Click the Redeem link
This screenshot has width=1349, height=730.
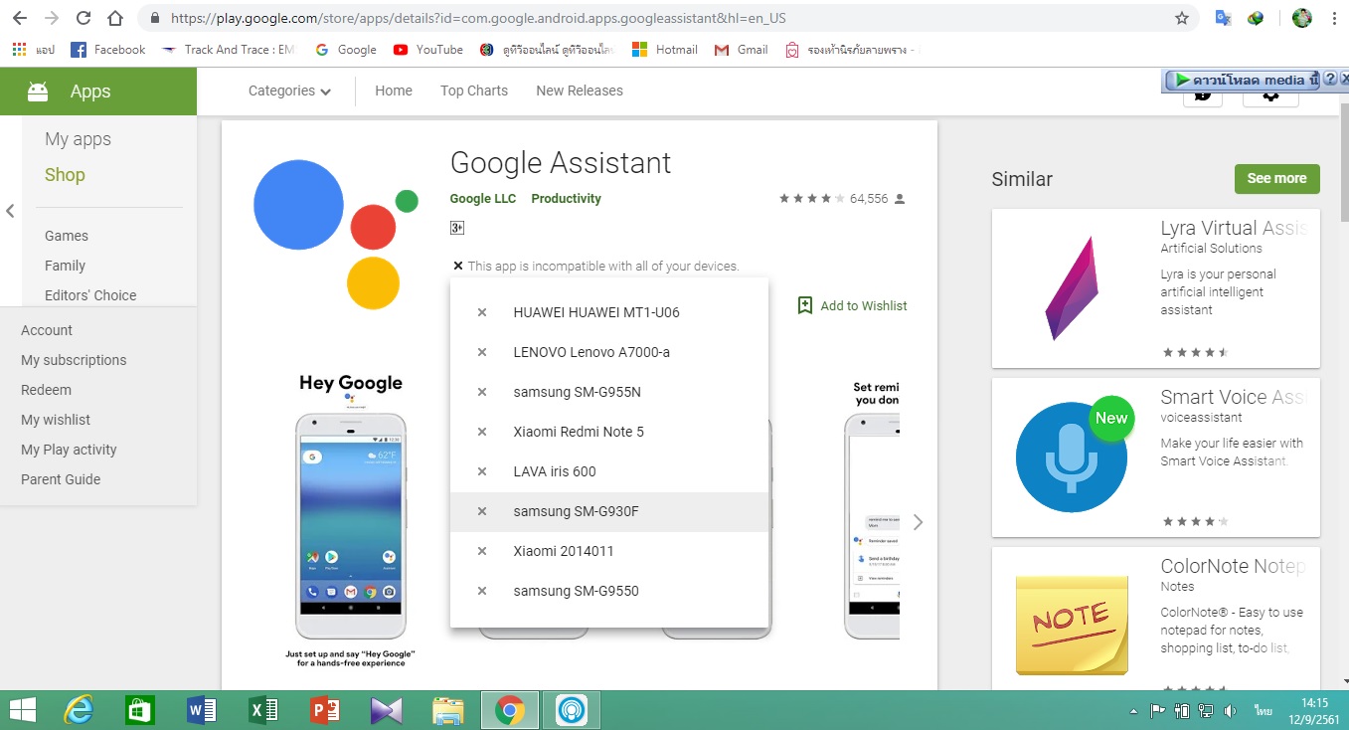pyautogui.click(x=46, y=390)
